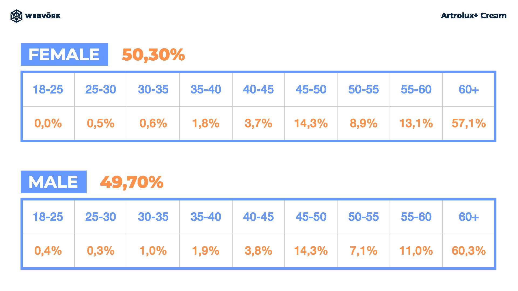Select the female 55-60 age header cell
The image size is (518, 291).
click(x=416, y=89)
